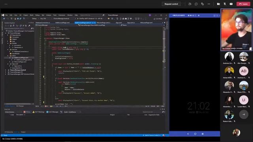253x142 pixels.
Task: Open Solution Explorer properties wrench icon
Action: point(29,26)
